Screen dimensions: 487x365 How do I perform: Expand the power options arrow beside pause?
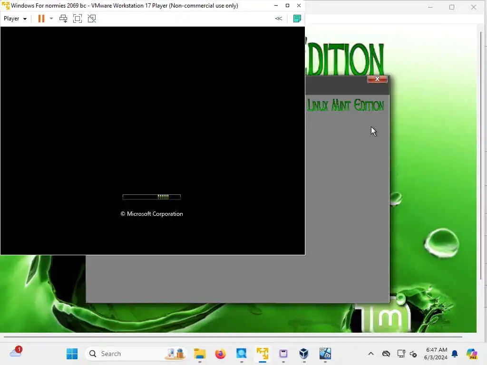51,19
